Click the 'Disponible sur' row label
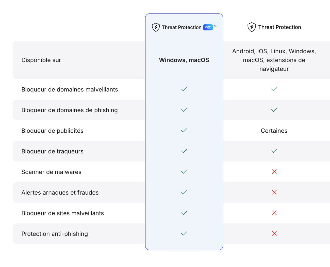This screenshot has height=267, width=330. coord(41,60)
